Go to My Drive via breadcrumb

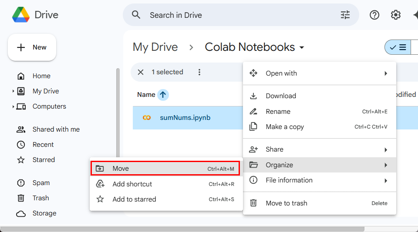[155, 47]
